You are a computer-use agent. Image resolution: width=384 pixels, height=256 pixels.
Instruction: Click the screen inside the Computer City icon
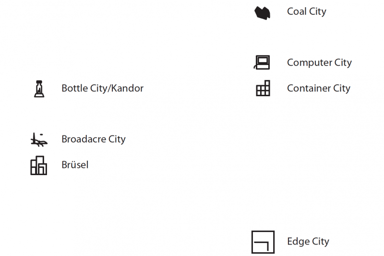[263, 60]
